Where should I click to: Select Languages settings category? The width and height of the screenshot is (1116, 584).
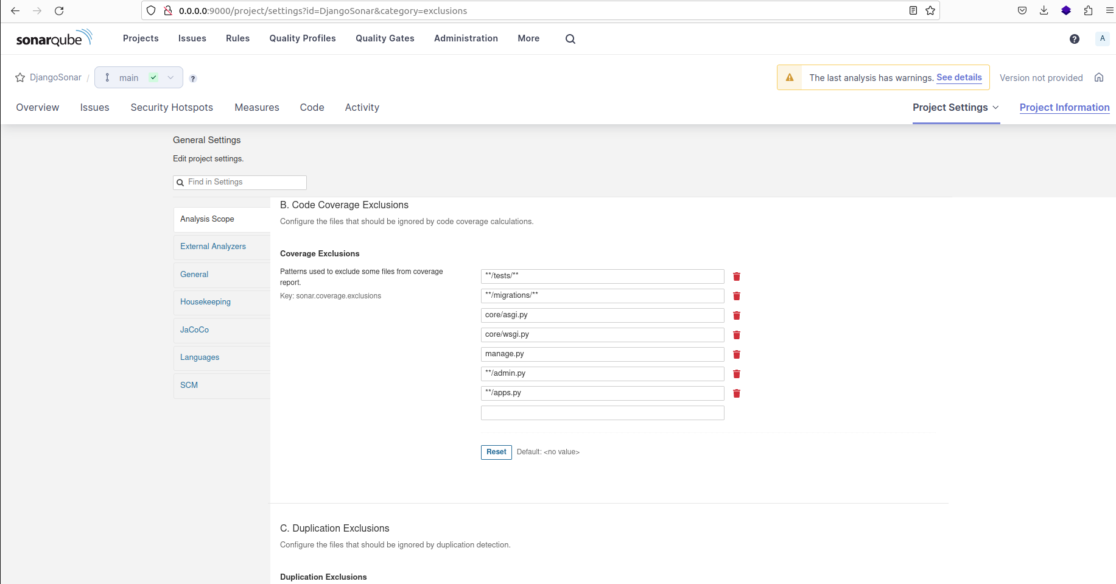222,357
